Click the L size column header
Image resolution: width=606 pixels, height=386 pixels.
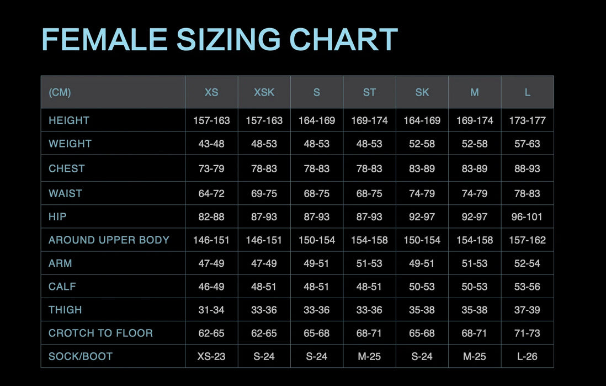pos(527,92)
